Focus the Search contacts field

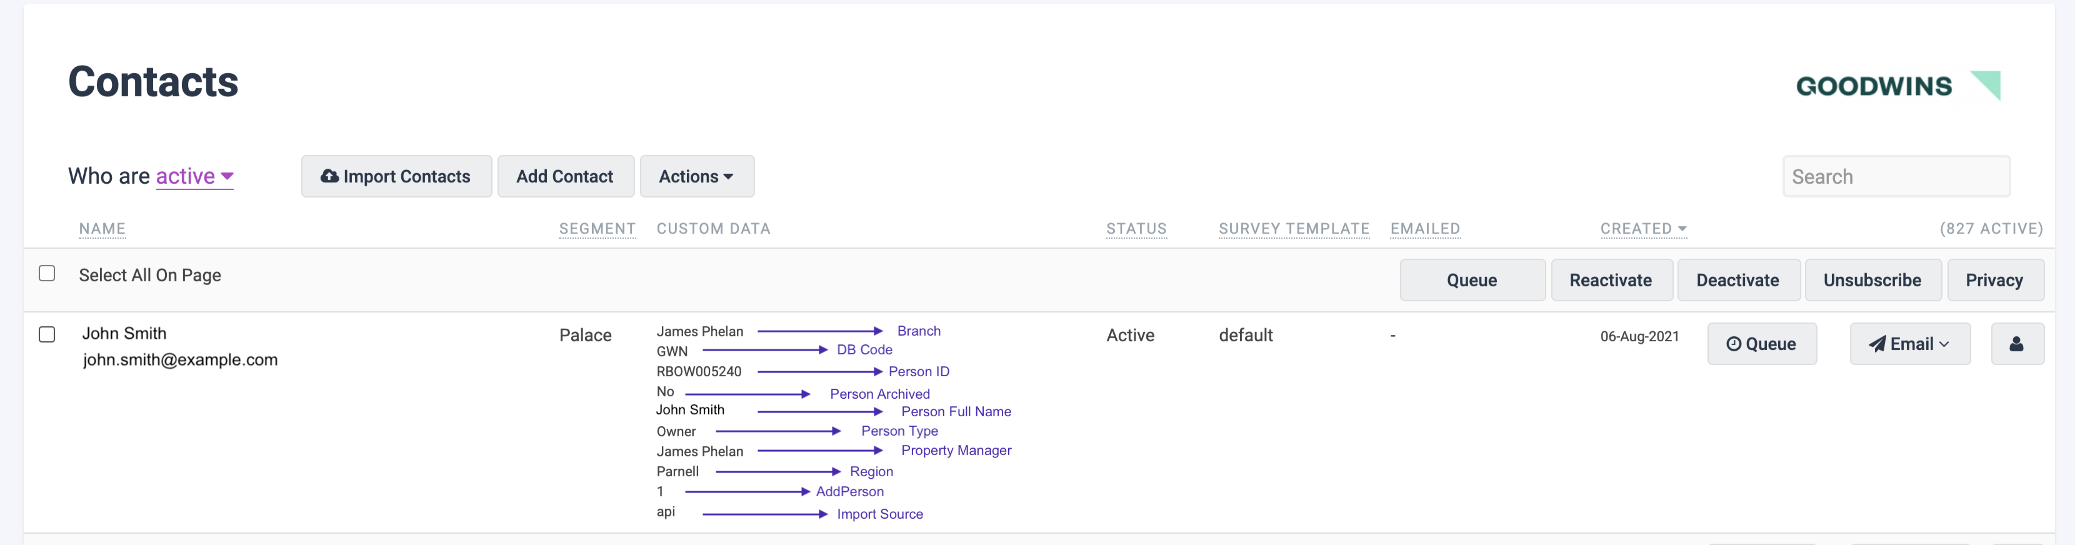(1896, 176)
